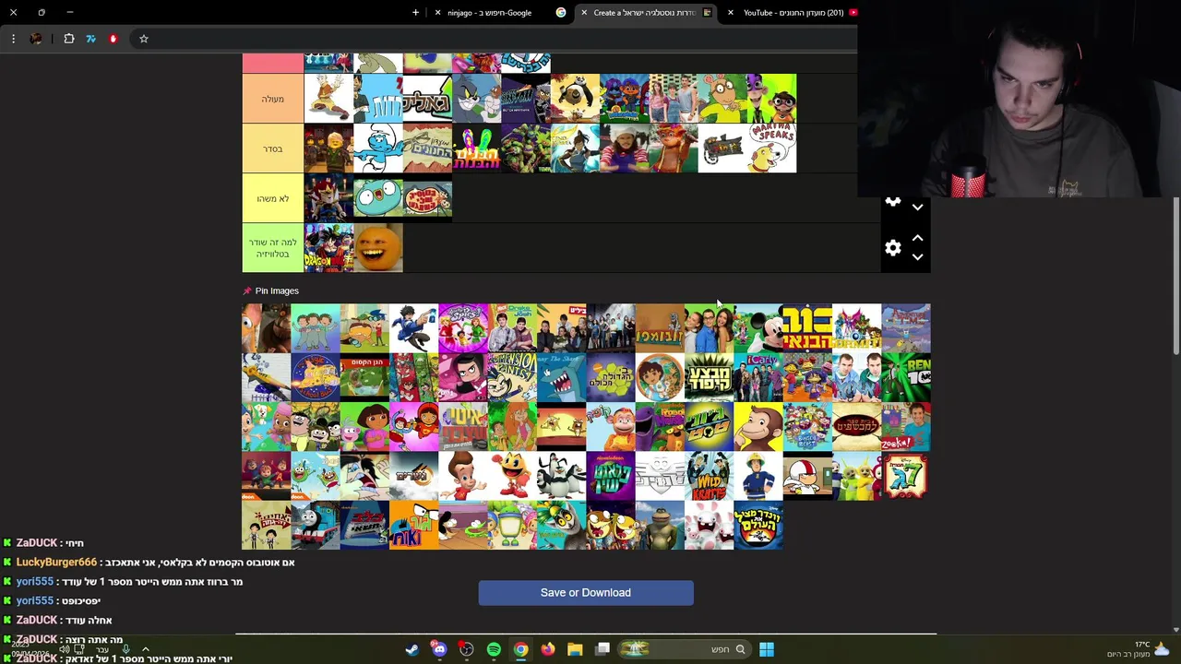Select the Teletubbies thumbnail
The height and width of the screenshot is (664, 1181).
click(856, 477)
